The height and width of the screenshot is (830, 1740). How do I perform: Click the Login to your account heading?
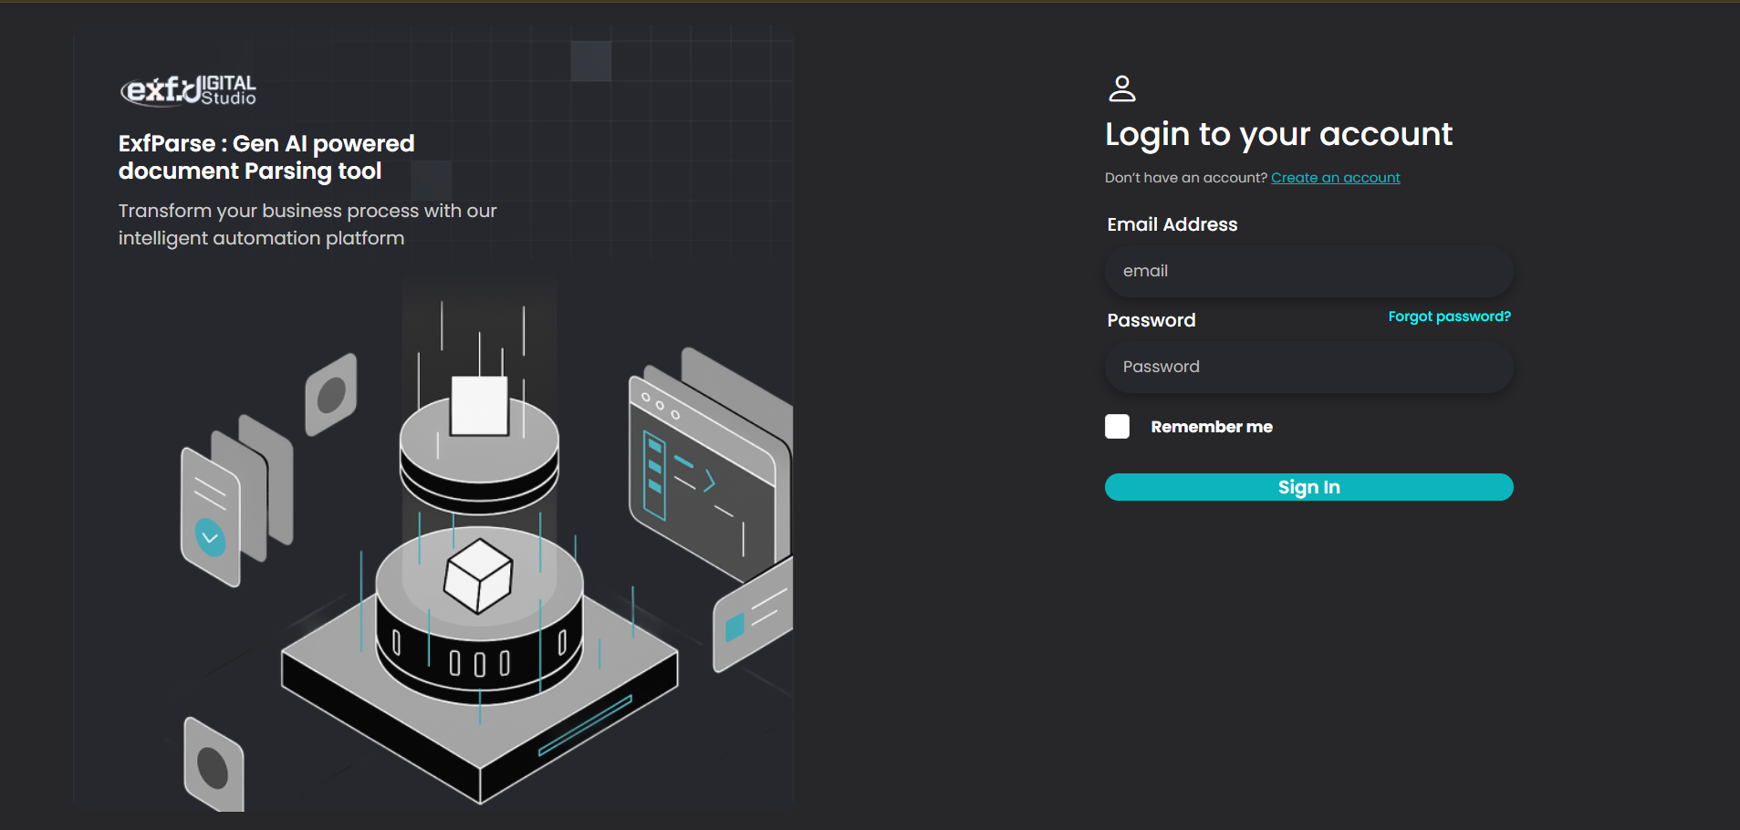[1278, 134]
